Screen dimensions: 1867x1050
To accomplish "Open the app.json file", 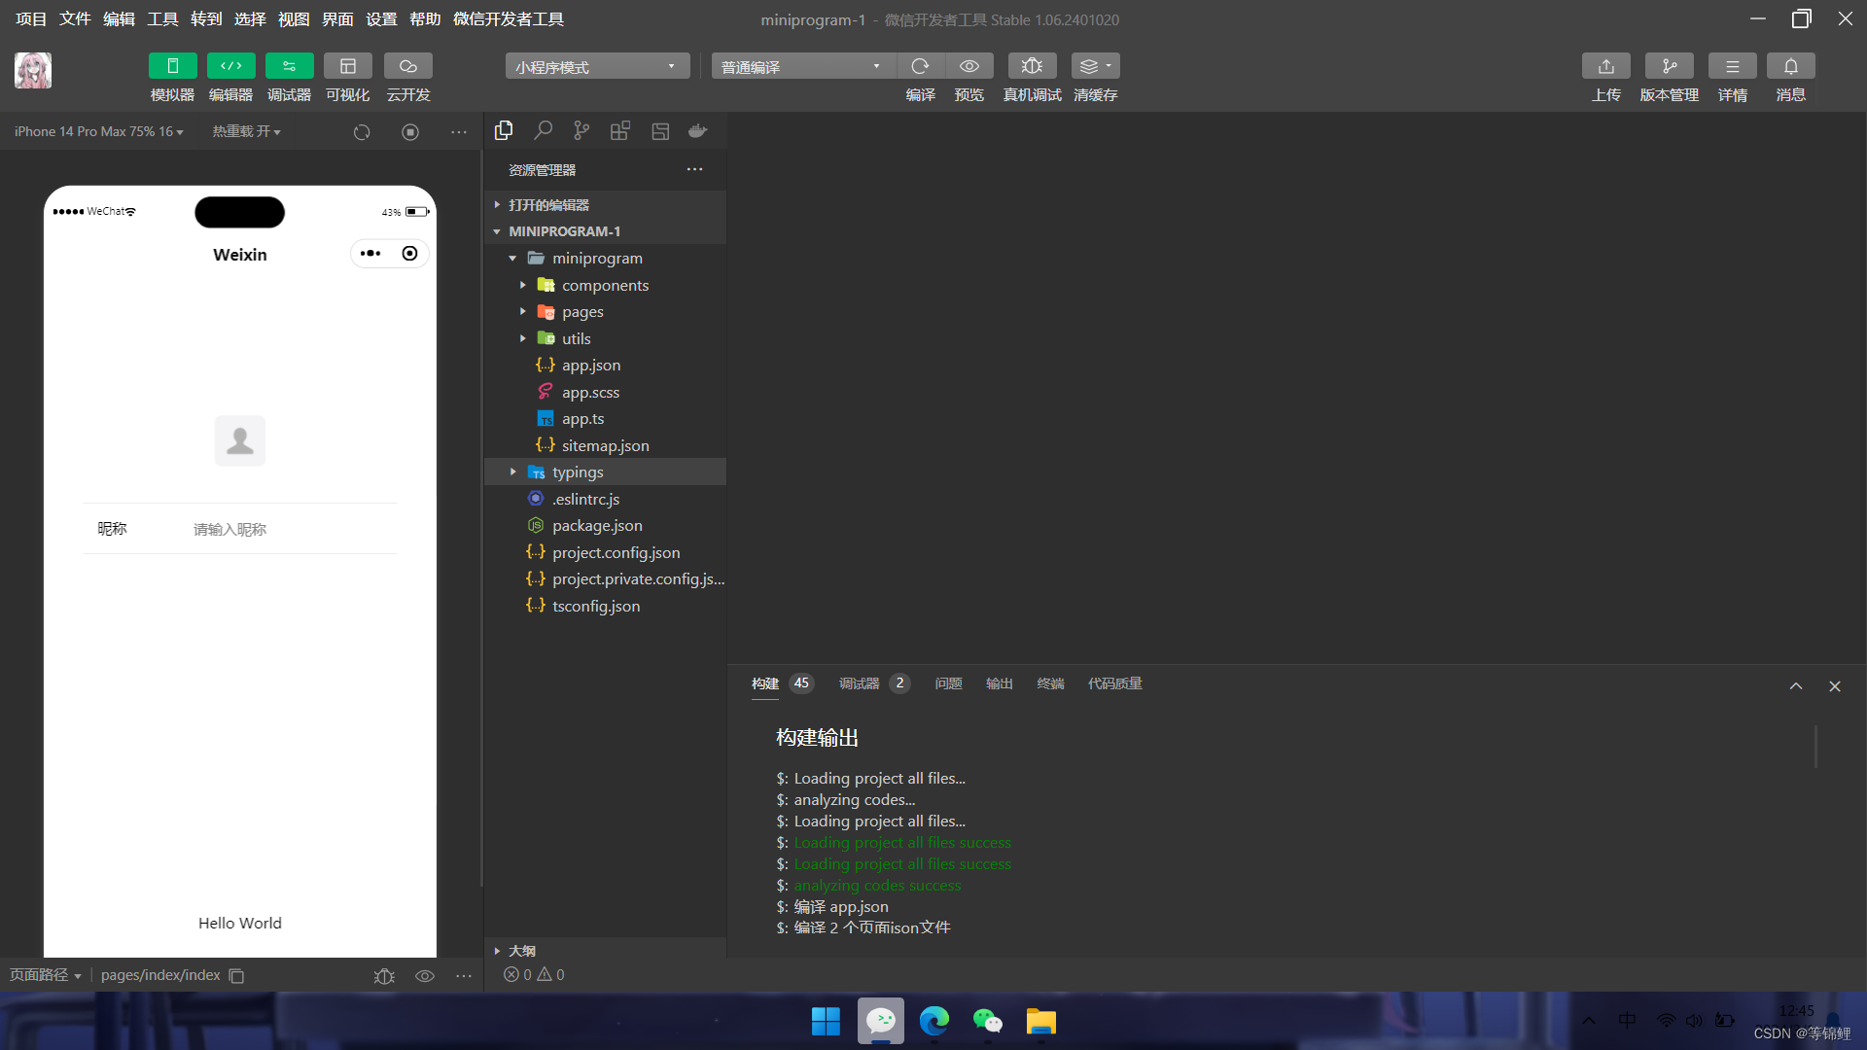I will [x=590, y=366].
